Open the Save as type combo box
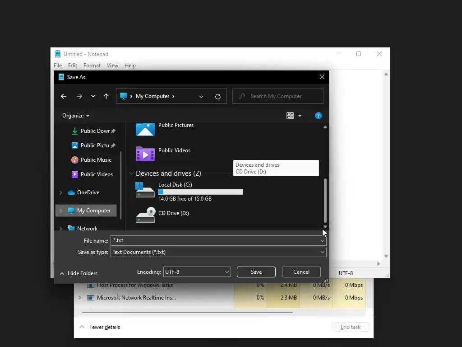 tap(218, 252)
